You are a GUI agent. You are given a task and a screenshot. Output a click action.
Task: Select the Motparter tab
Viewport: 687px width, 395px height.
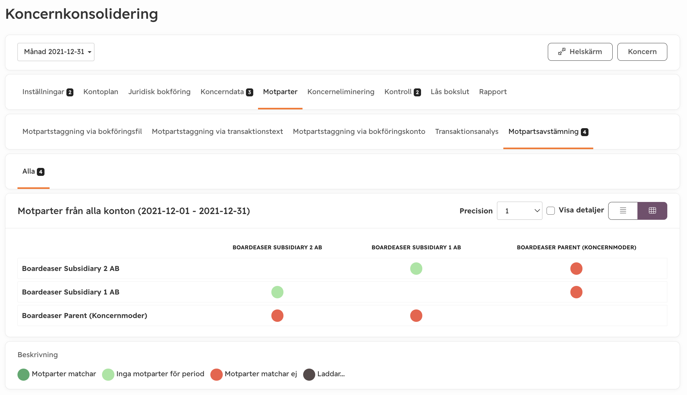[x=280, y=92]
